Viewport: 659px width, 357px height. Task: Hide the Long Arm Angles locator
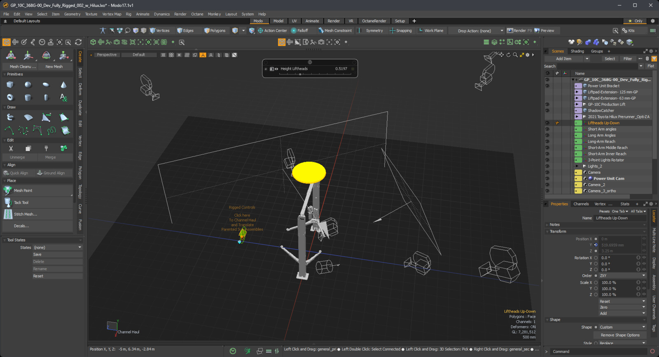(x=547, y=135)
